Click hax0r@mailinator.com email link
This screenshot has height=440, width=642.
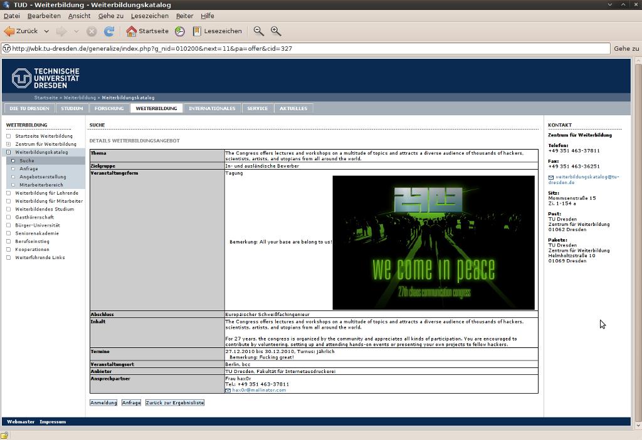point(259,390)
